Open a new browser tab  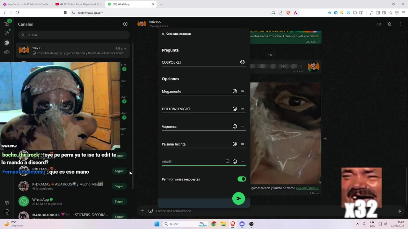tap(161, 4)
